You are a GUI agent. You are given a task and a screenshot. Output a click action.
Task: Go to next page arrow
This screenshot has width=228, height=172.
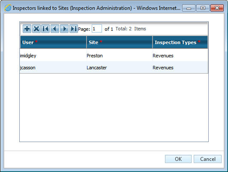[x=64, y=29]
